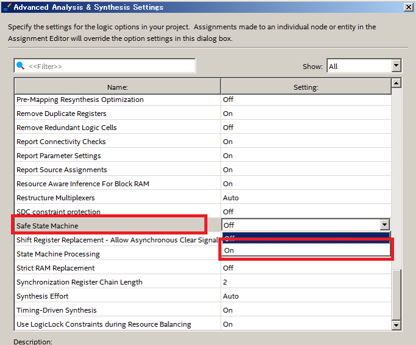Click the search magnifier icon in filter
The image size is (416, 345).
point(20,66)
